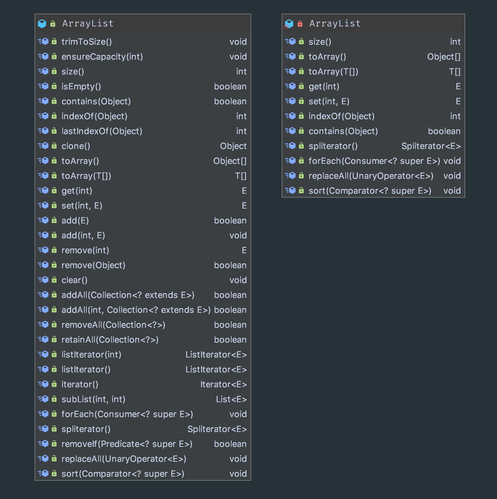Click the method icon next to removeIf(Predicate)
497x499 pixels.
pos(43,444)
